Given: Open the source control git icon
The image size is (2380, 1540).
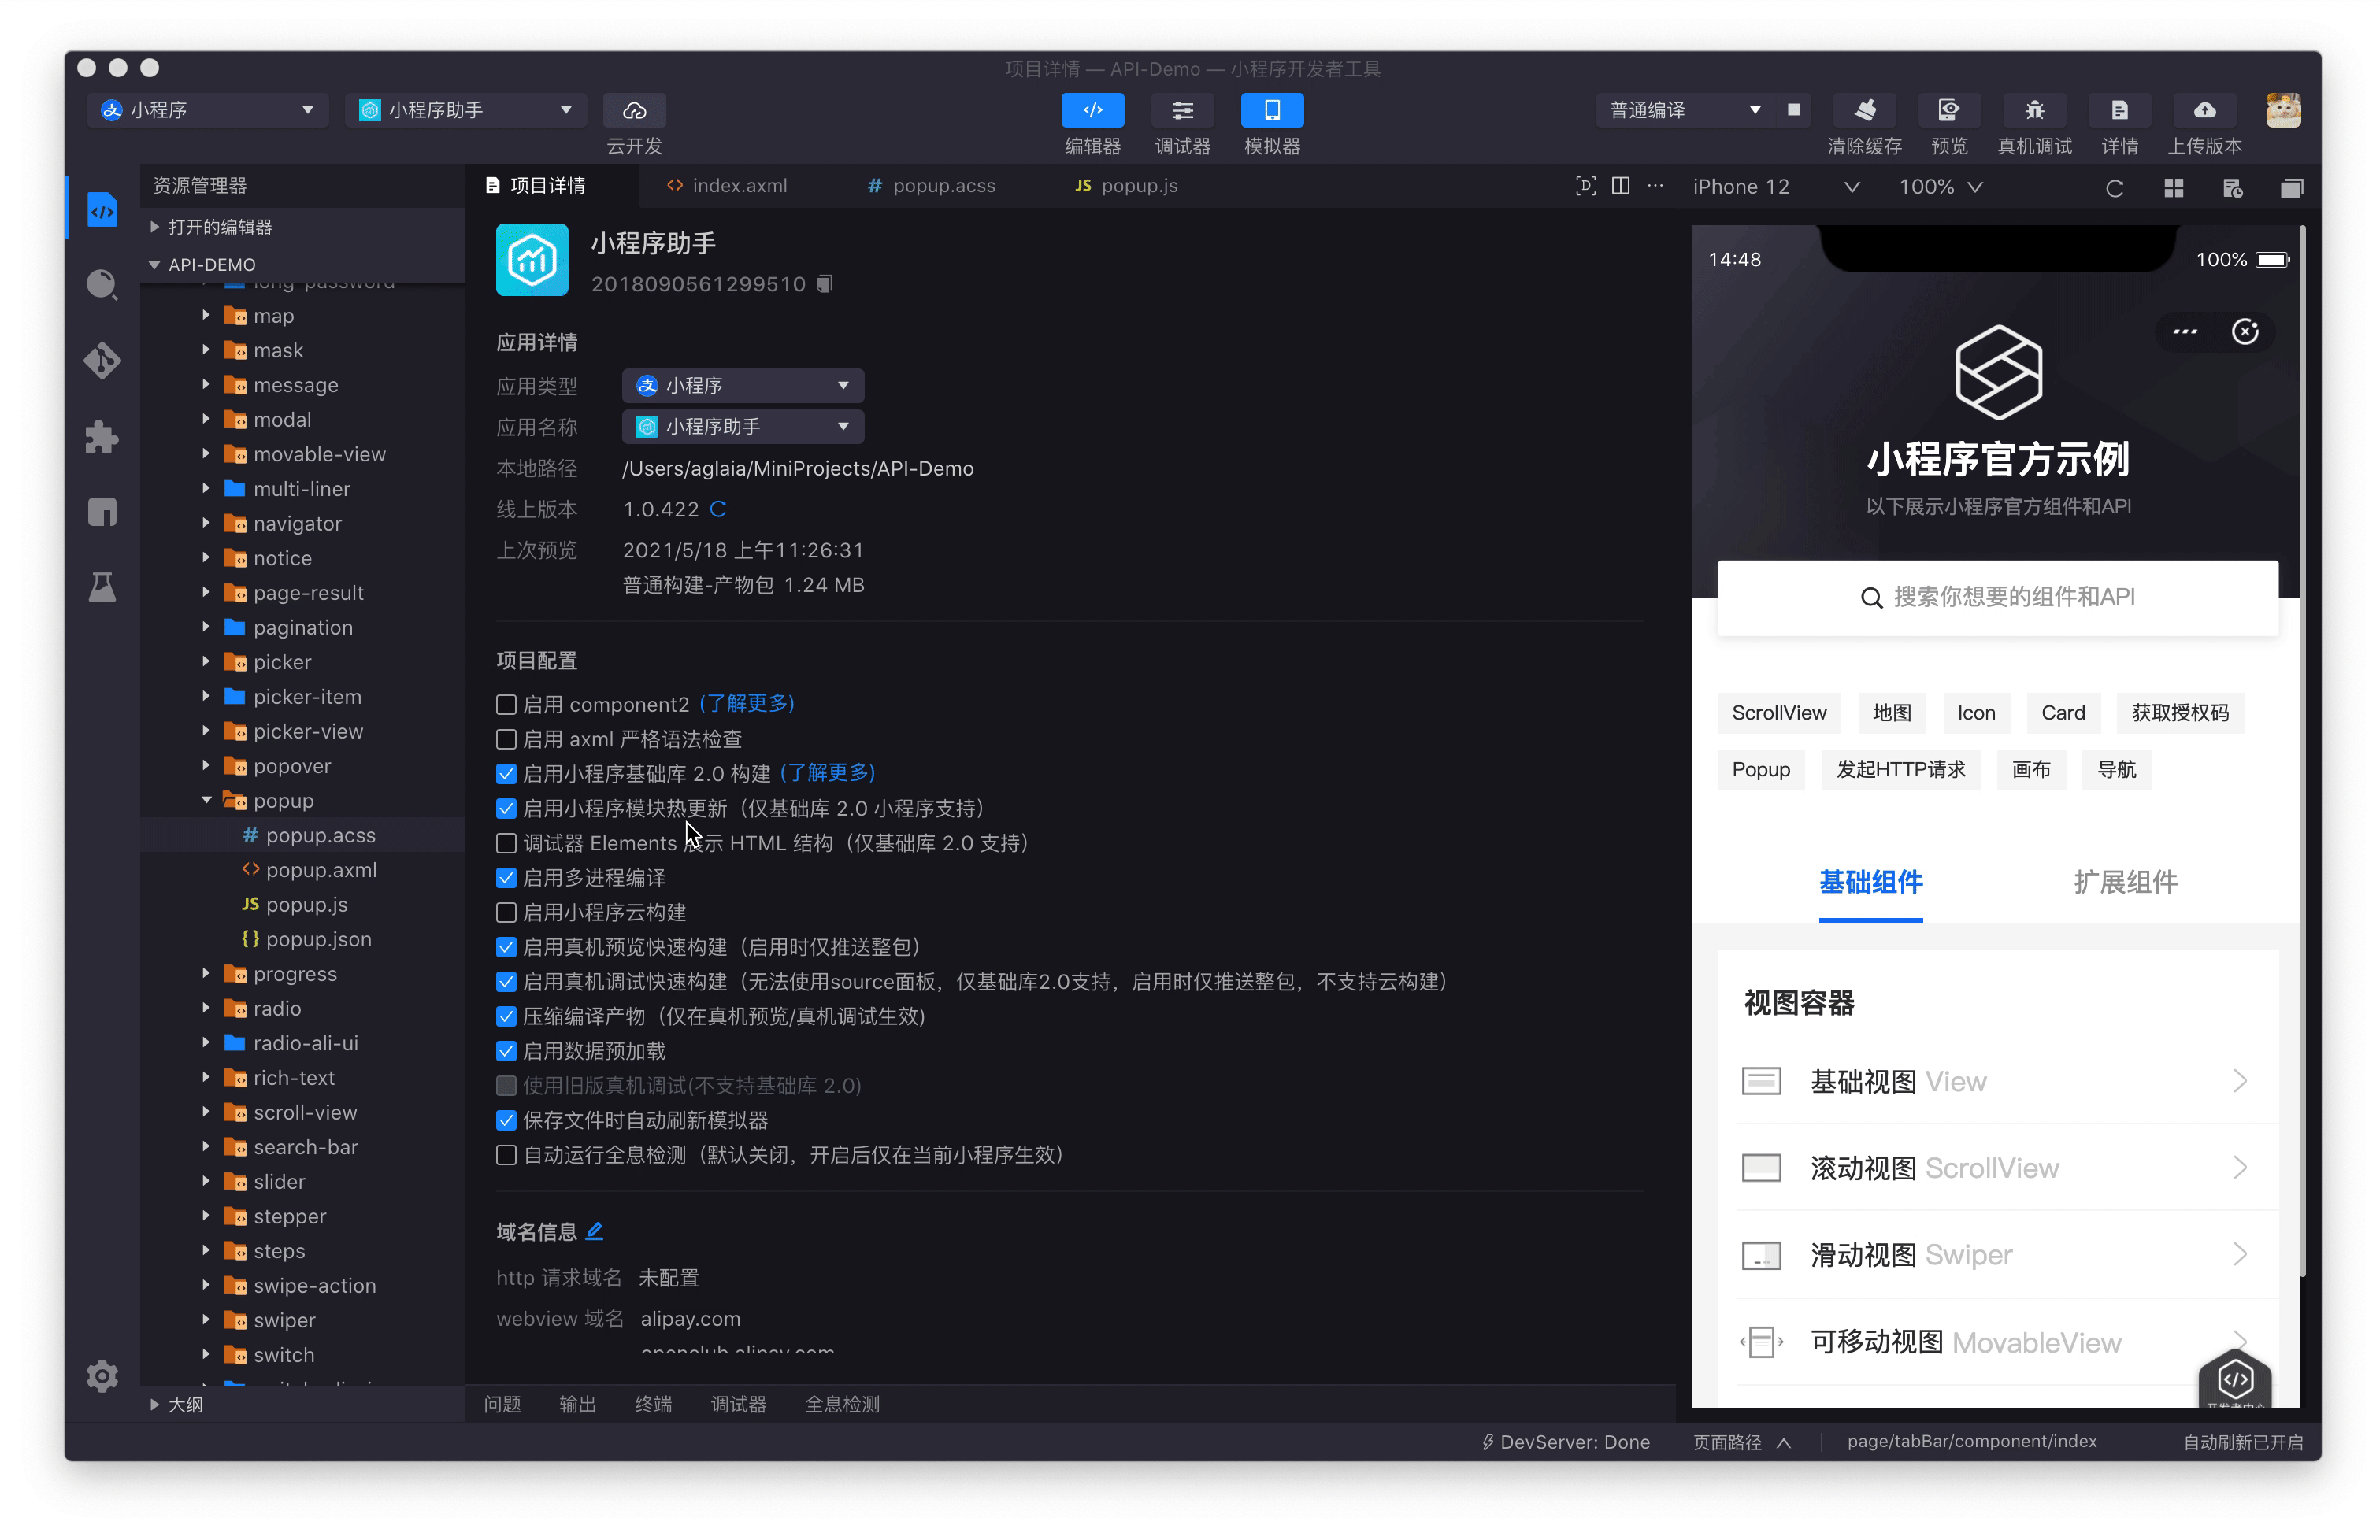Looking at the screenshot, I should pos(102,360).
